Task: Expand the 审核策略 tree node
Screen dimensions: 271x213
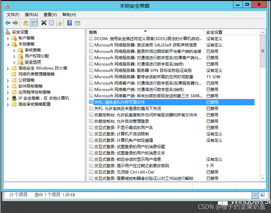Action: pos(14,50)
